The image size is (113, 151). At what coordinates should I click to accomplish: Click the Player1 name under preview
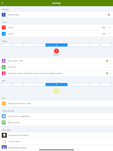click(x=56, y=55)
